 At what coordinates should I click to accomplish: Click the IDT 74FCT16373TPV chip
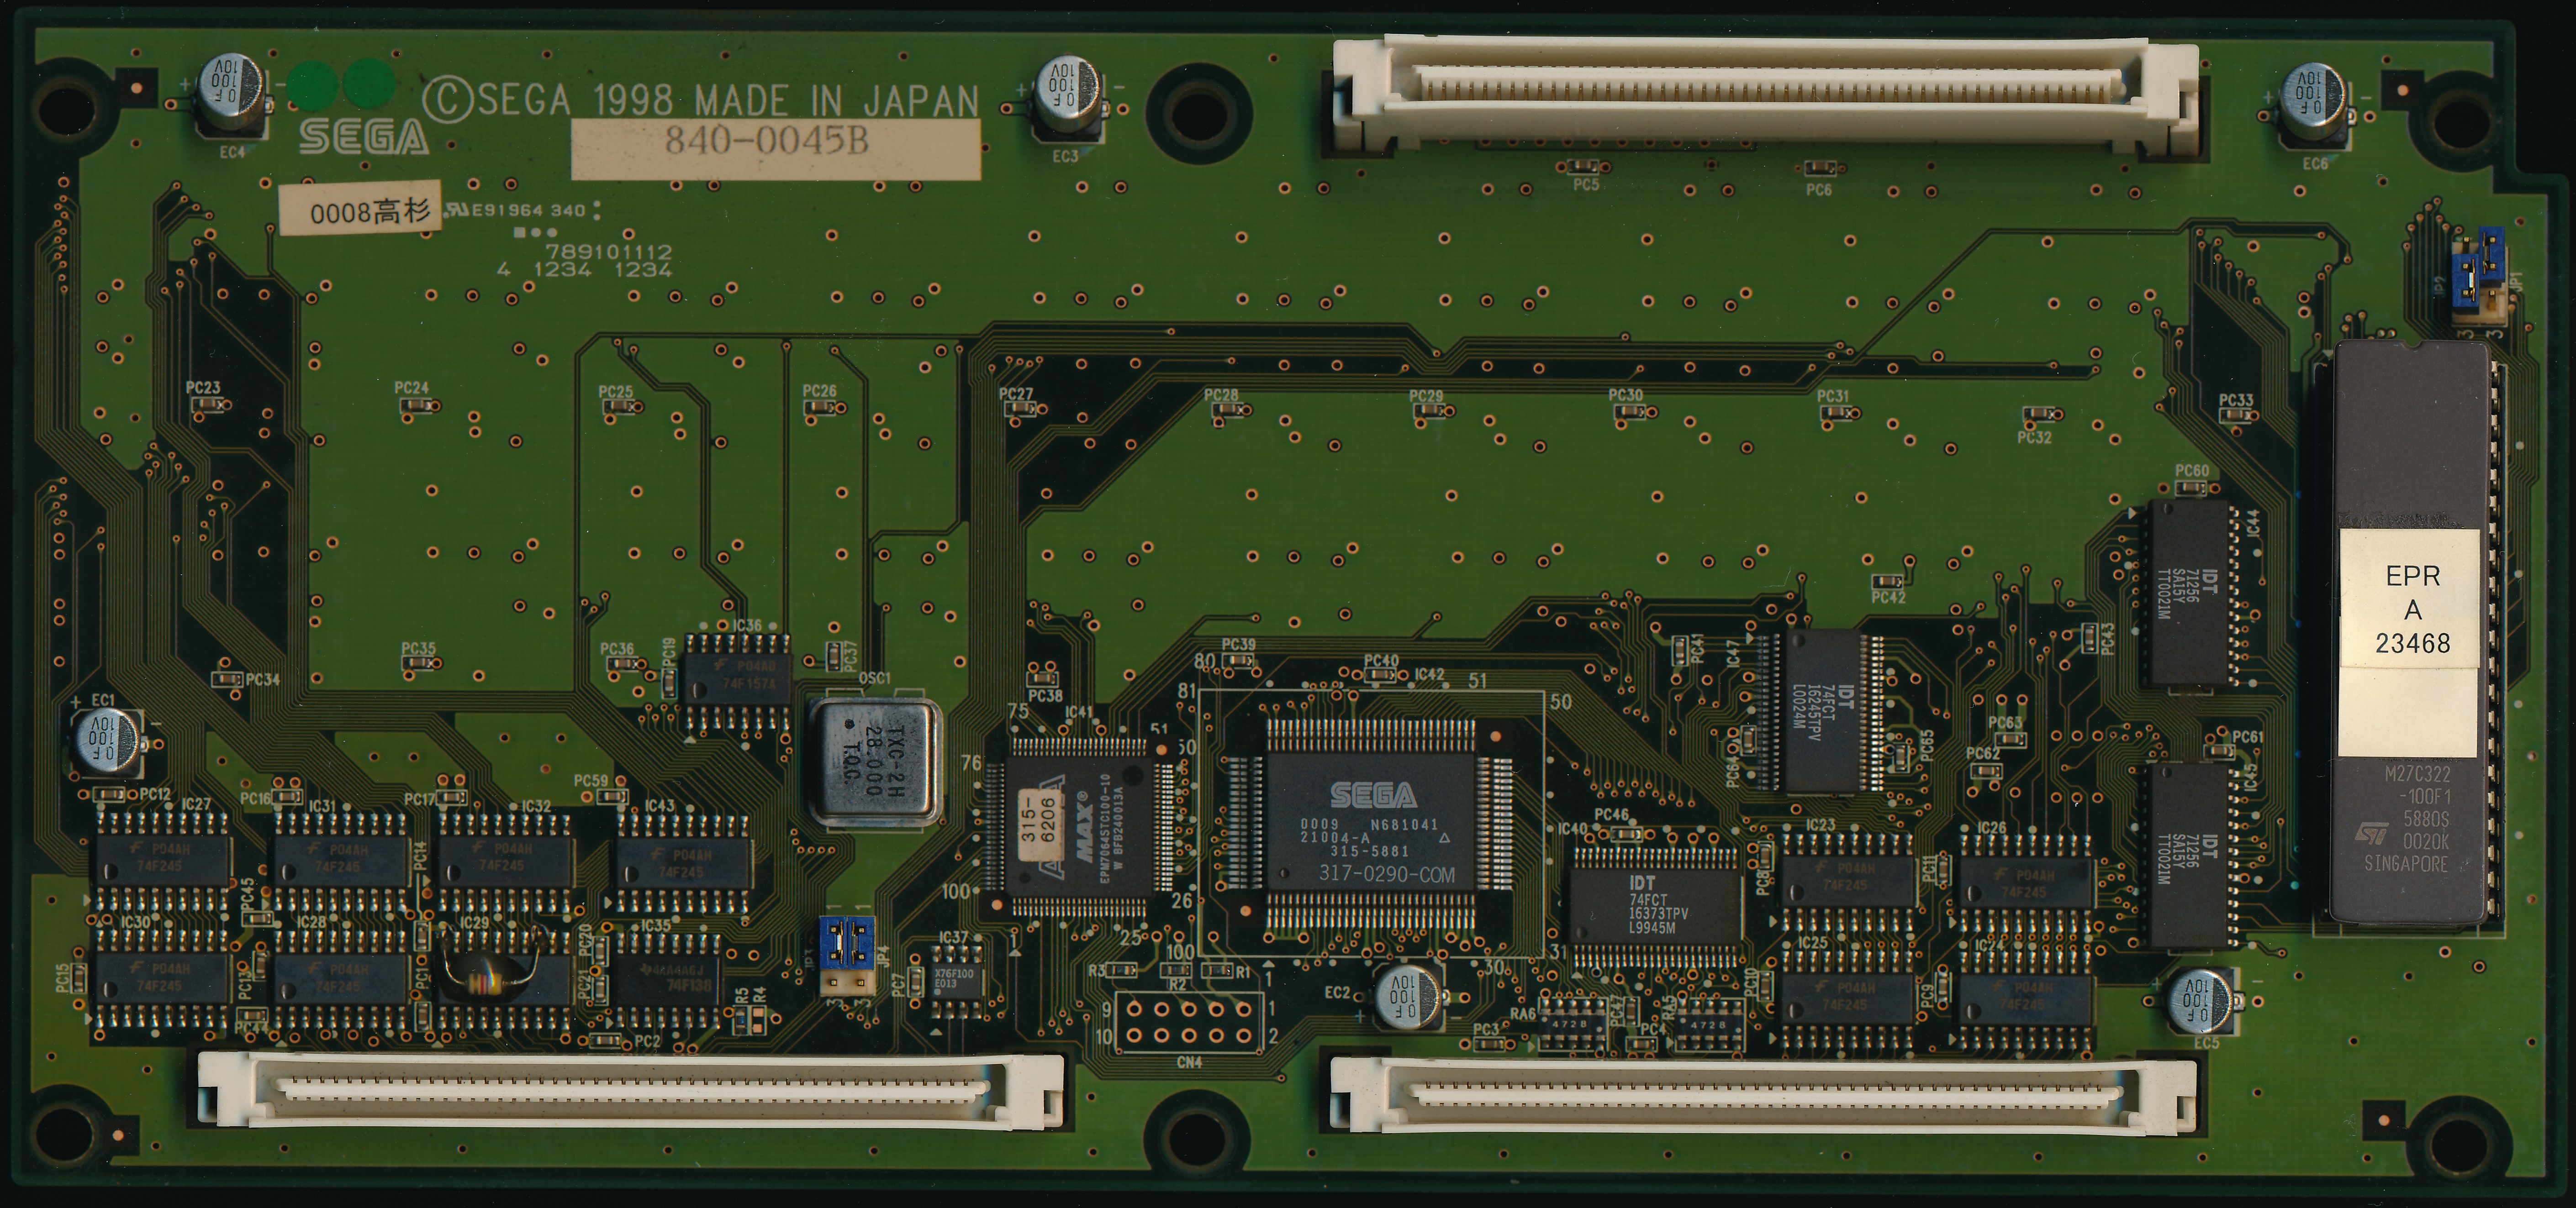[x=1655, y=906]
